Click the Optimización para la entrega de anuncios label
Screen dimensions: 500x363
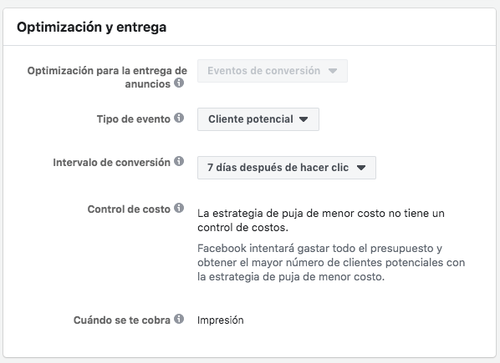(x=107, y=78)
